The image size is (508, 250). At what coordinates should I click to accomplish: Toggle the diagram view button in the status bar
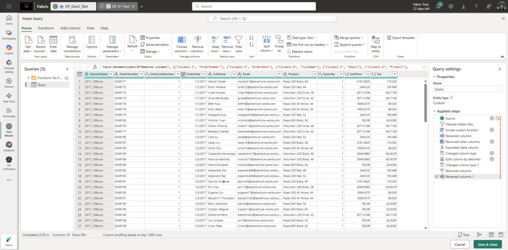coord(479,235)
